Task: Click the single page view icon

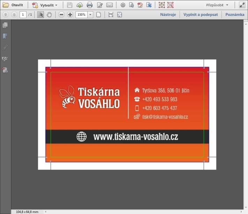Action: coord(99,15)
